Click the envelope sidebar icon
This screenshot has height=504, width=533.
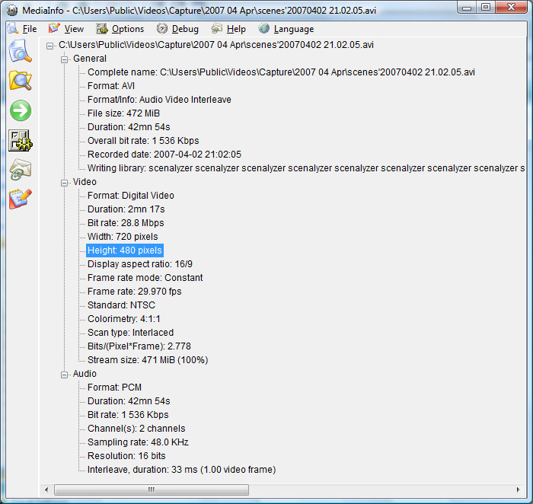pyautogui.click(x=21, y=169)
